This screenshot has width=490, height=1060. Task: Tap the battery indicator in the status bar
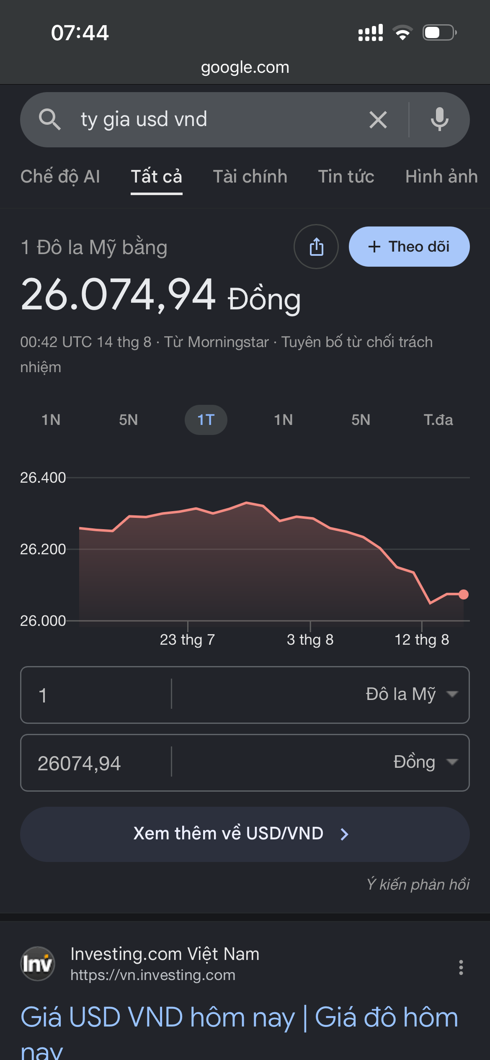tap(439, 33)
